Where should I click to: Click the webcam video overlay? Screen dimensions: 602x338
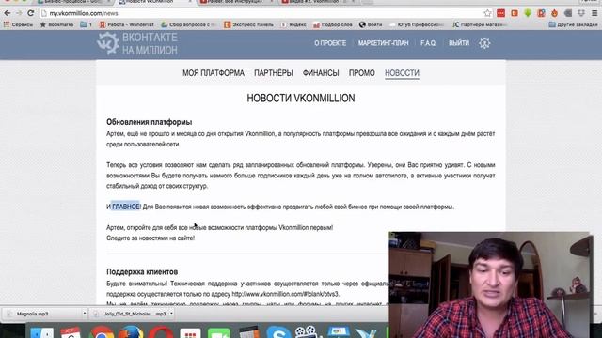(489, 284)
